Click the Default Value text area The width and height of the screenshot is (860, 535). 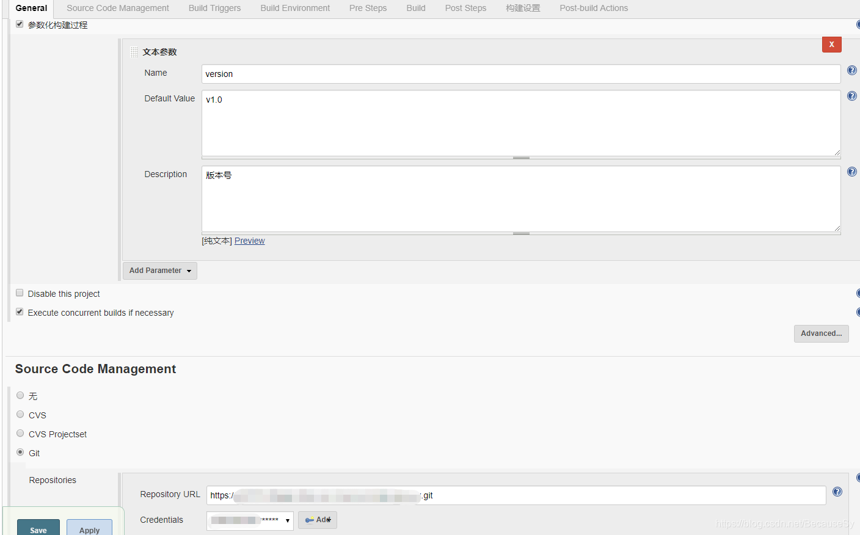tap(521, 123)
